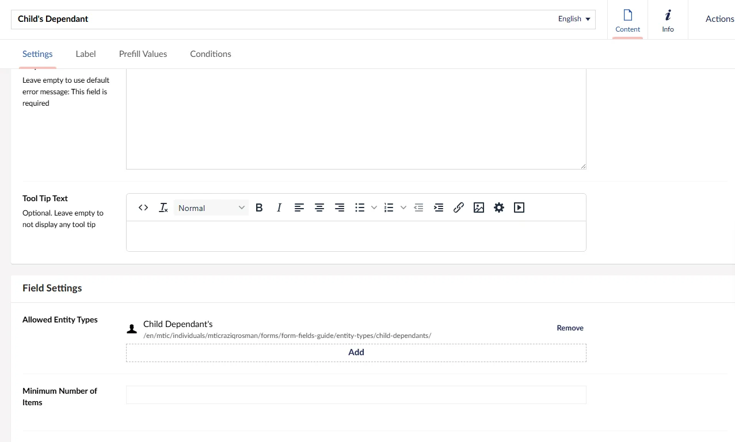The image size is (735, 442).
Task: Toggle source code view in editor
Action: [x=143, y=207]
